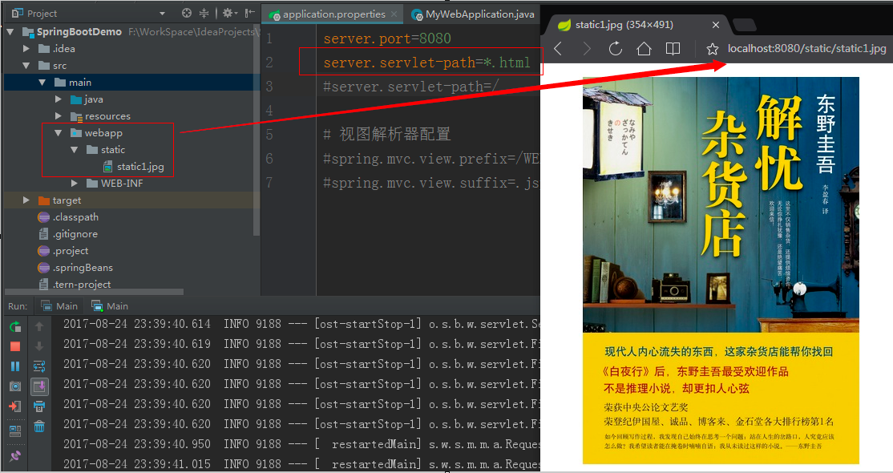Print the console output
893x473 pixels.
tap(39, 406)
